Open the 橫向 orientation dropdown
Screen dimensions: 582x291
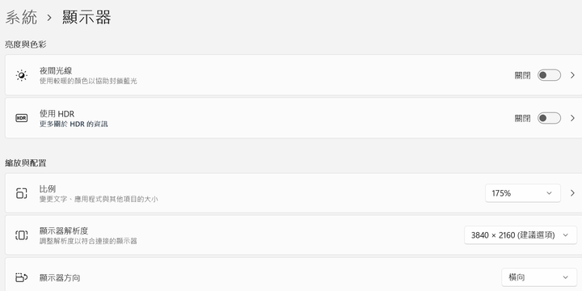(539, 277)
